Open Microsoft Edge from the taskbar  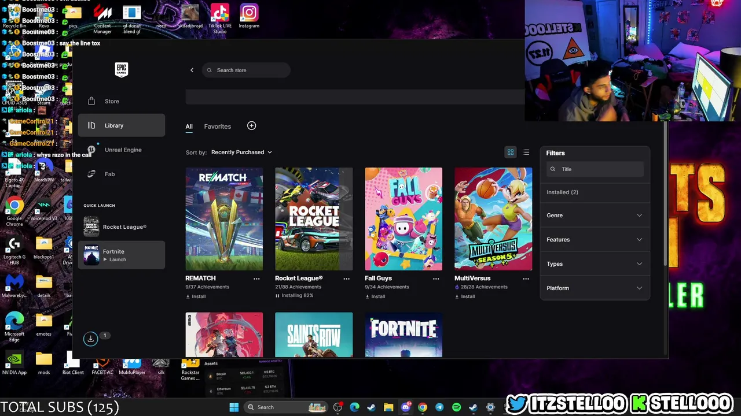354,407
